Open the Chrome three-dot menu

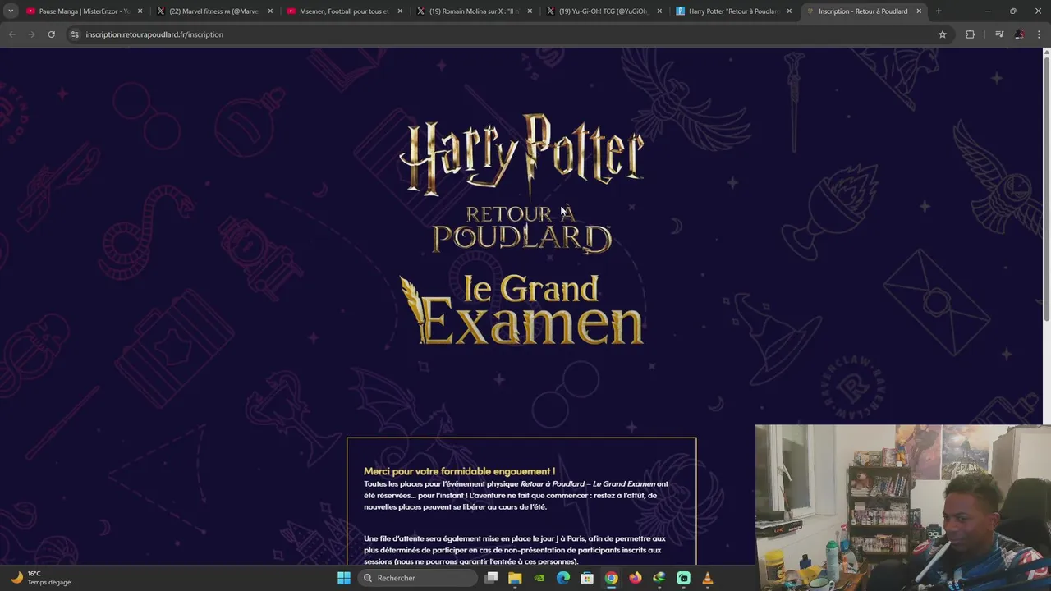[x=1039, y=34]
